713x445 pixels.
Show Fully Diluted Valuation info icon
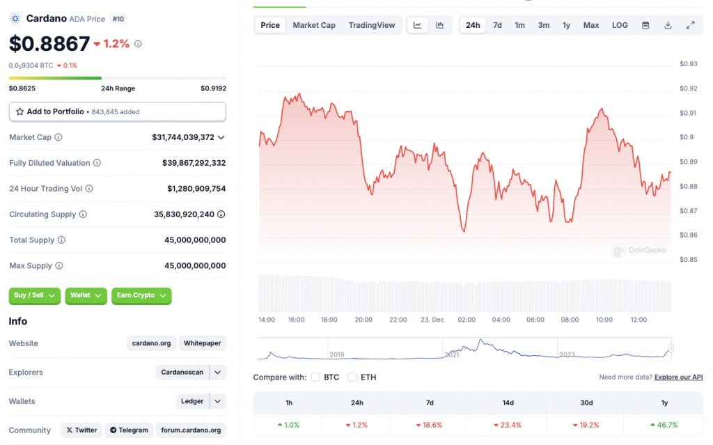97,163
